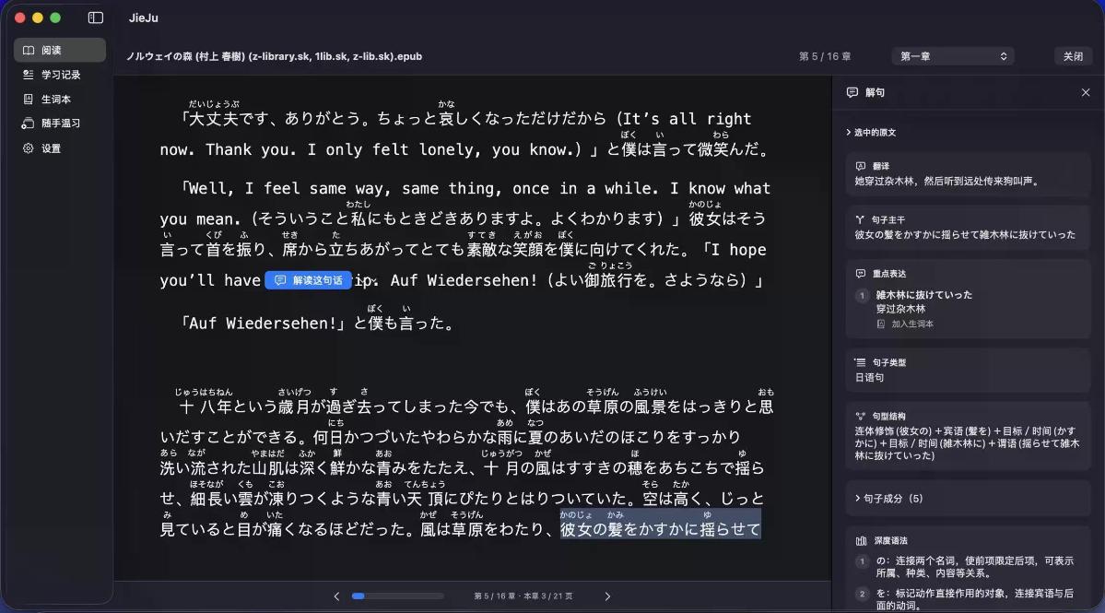
Task: Expand 选中的原文 section
Action: click(x=872, y=133)
